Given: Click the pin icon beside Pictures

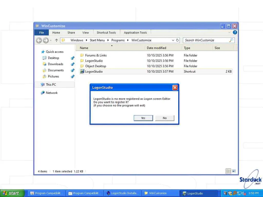Looking at the screenshot, I should click(73, 76).
